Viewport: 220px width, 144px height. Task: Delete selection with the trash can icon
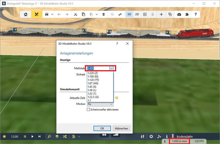click(104, 14)
